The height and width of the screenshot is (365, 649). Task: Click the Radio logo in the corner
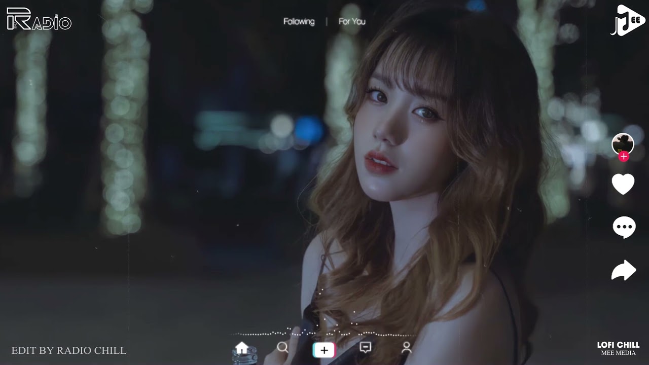(39, 19)
